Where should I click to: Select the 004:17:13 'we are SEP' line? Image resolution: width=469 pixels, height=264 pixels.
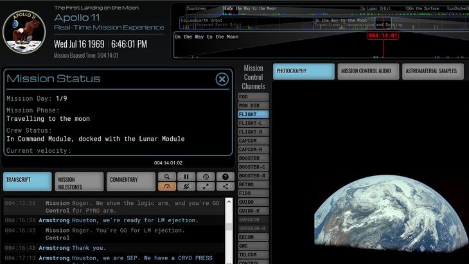tap(114, 258)
